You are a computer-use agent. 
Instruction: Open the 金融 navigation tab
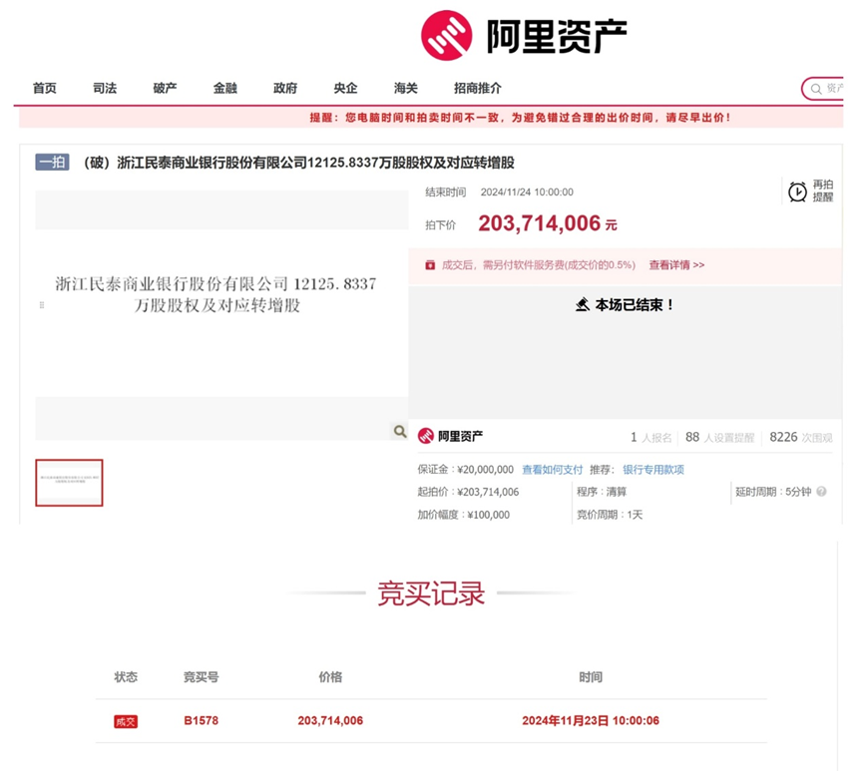tap(225, 88)
